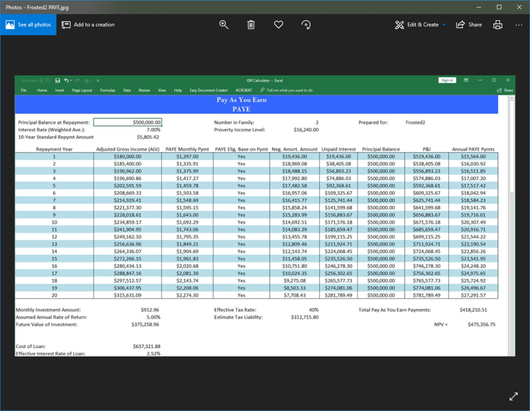Delete the photo with trash icon

pyautogui.click(x=251, y=25)
